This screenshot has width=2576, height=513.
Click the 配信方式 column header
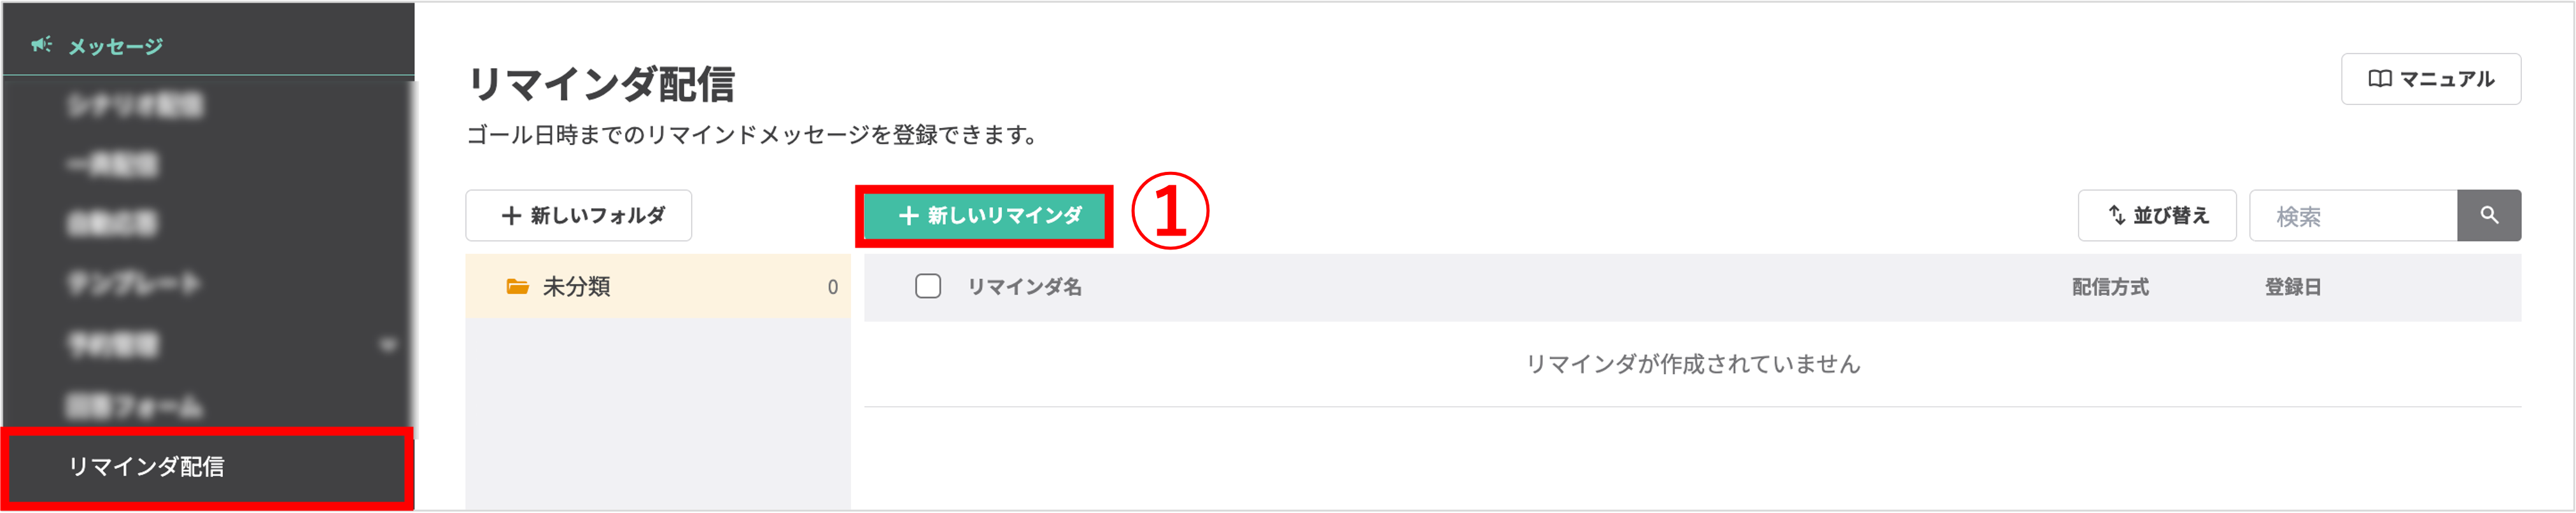(2109, 288)
